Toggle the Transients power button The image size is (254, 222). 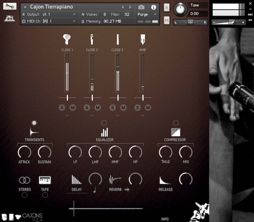coord(34,123)
